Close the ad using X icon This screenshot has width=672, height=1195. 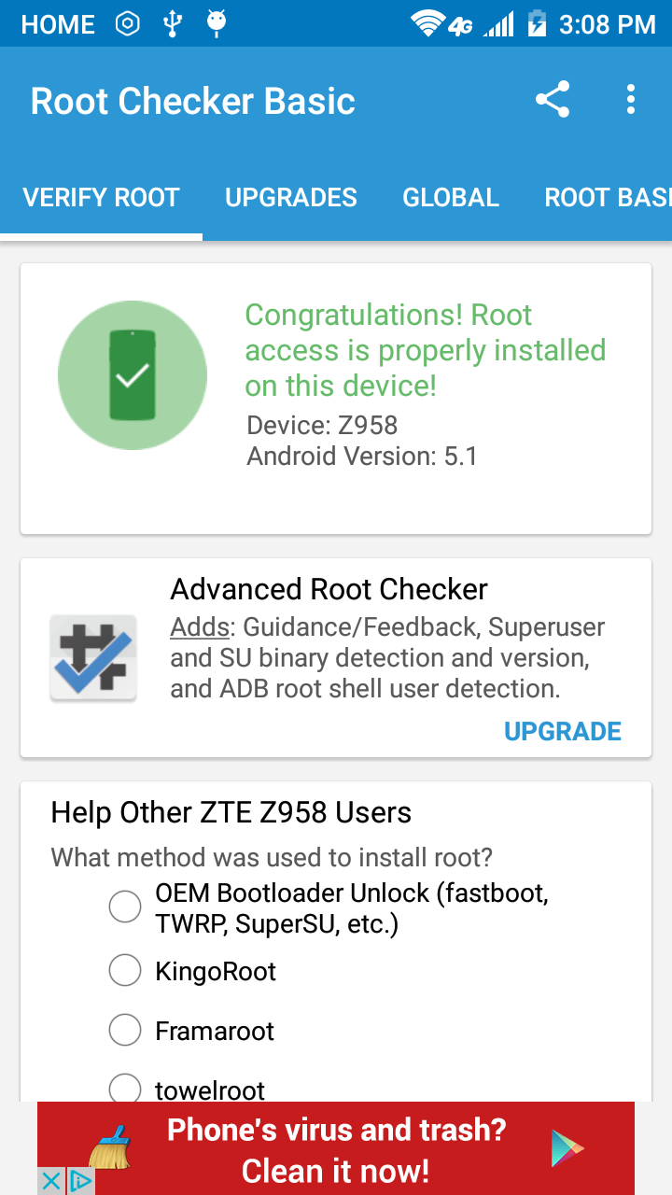click(x=52, y=1181)
